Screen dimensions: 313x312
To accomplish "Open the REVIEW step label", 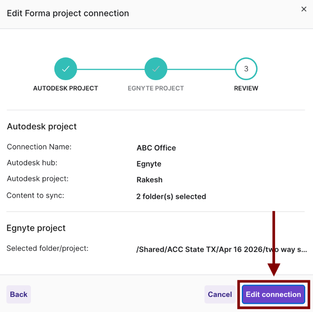I will pos(246,88).
